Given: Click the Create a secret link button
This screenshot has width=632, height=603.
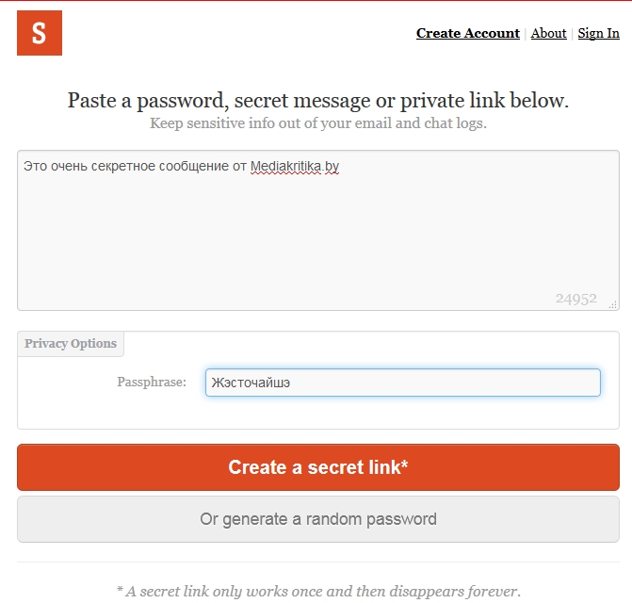Looking at the screenshot, I should (x=318, y=467).
